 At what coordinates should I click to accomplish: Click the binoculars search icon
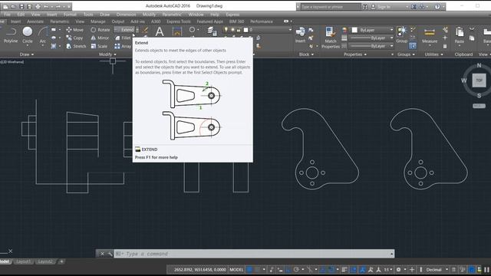tap(365, 7)
